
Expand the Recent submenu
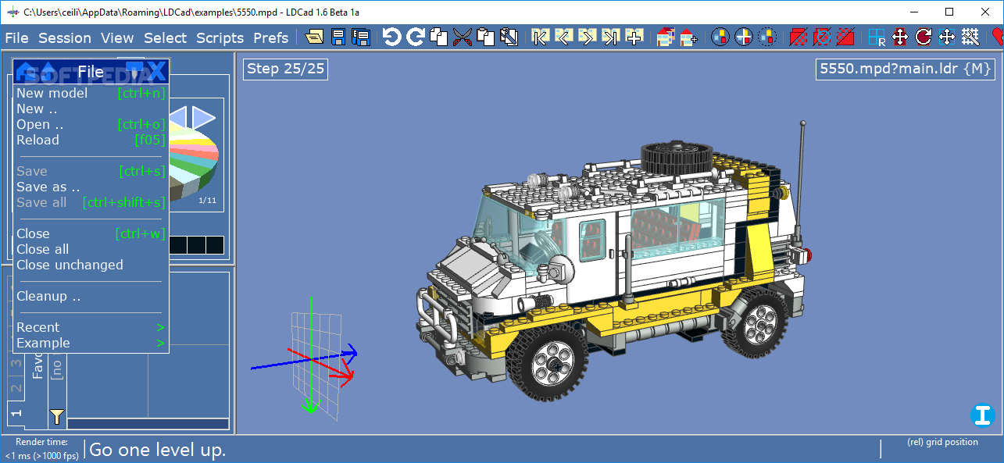tap(91, 327)
